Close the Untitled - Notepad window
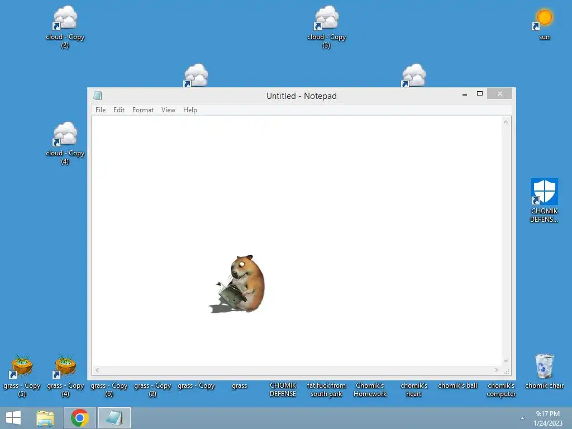572x429 pixels. coord(499,94)
